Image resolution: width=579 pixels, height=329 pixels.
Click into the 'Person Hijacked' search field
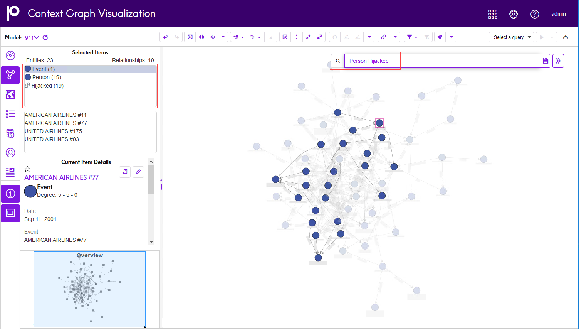click(442, 61)
